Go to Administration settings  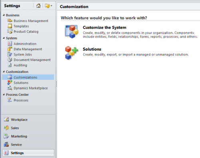point(25,44)
